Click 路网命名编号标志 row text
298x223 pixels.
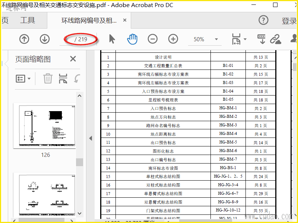(x=163, y=126)
